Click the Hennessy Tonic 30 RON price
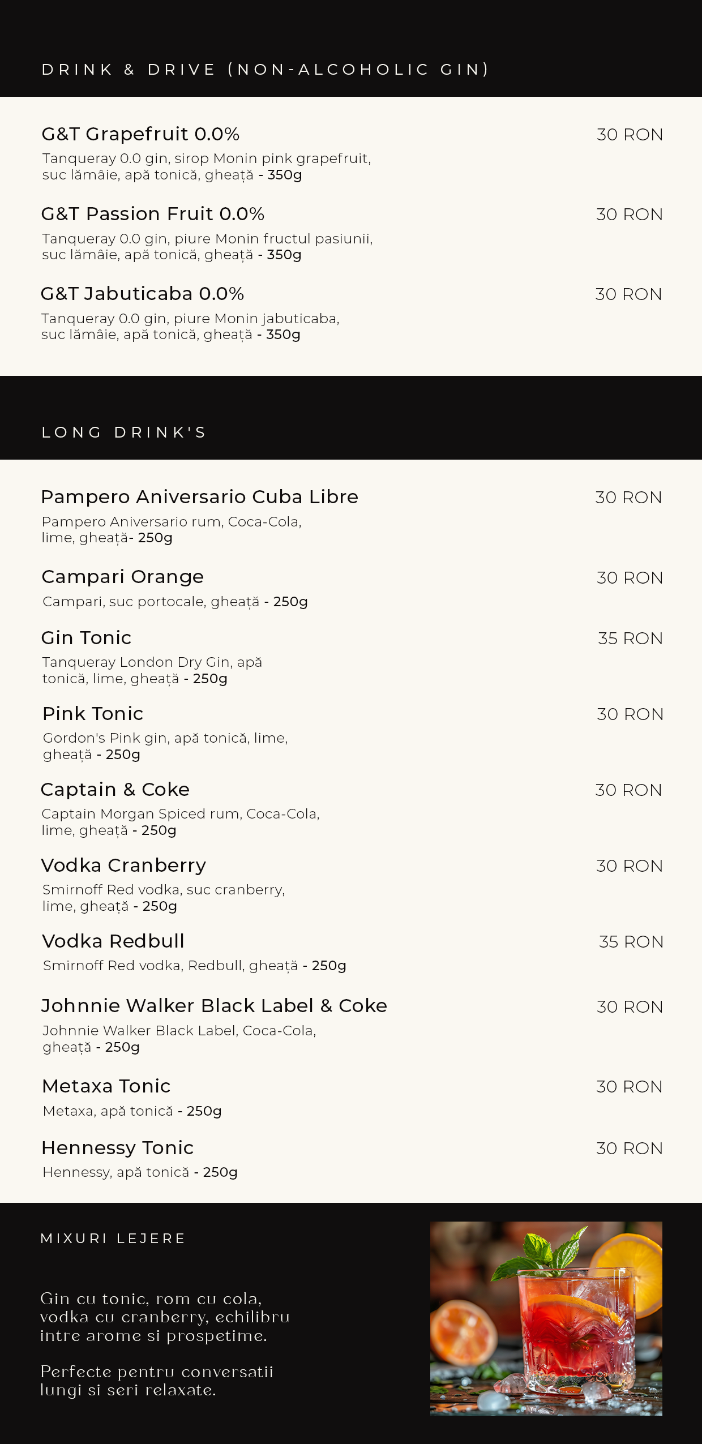This screenshot has height=1444, width=702. point(629,1149)
